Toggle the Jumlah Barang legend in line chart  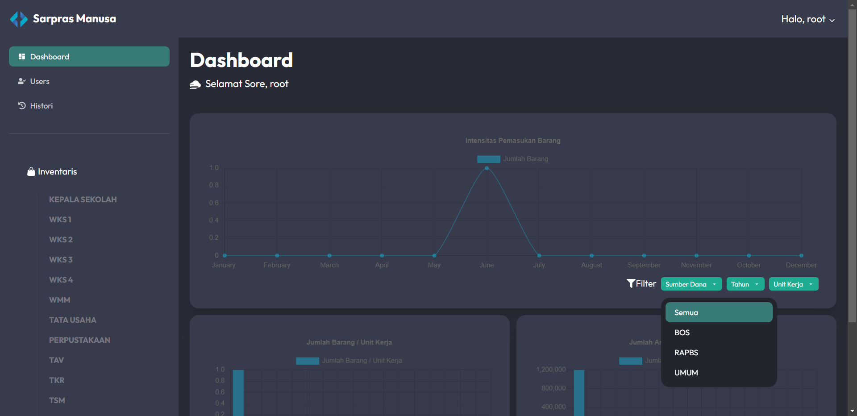[x=513, y=159]
